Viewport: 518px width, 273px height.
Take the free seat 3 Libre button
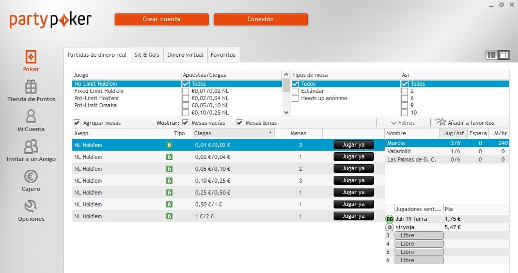[419, 235]
